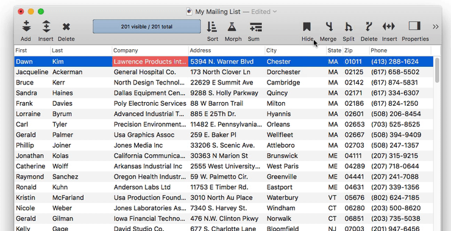Click the zip code 04441

click(355, 177)
